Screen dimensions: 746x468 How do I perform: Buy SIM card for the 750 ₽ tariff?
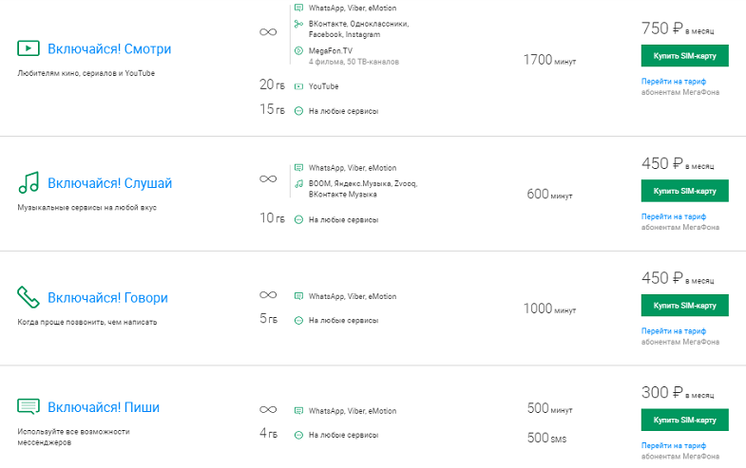click(x=684, y=56)
